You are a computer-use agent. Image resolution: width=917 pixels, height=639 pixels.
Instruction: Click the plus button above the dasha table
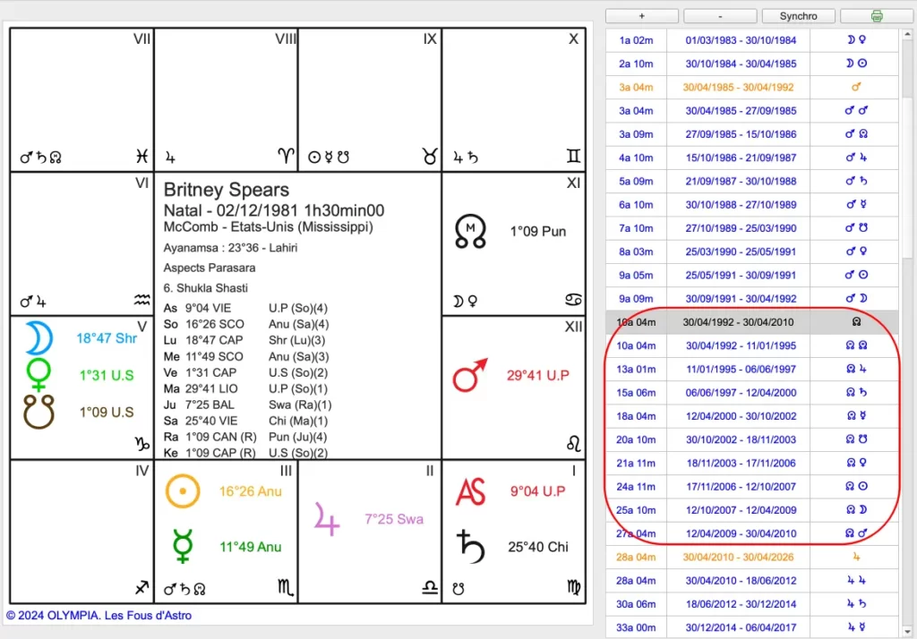[641, 16]
